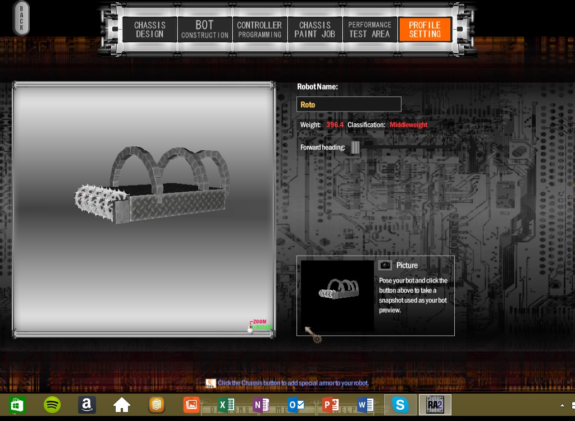Open the Chassis Design tab

[x=149, y=29]
